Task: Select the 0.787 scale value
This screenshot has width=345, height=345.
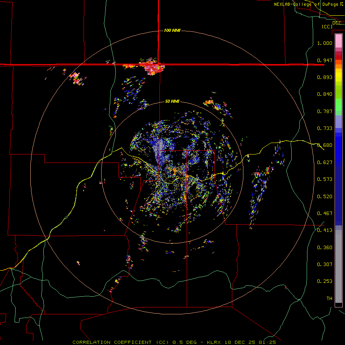Action: coord(325,111)
